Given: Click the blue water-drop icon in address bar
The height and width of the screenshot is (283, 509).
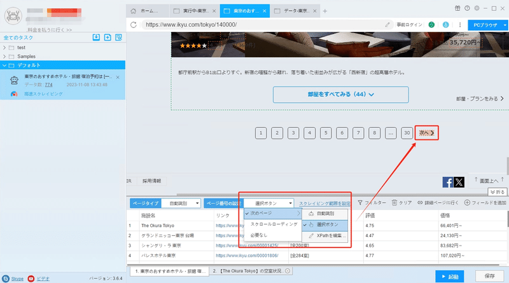Looking at the screenshot, I should pos(446,25).
